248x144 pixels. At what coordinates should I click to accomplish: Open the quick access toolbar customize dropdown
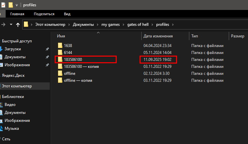[x=17, y=5]
